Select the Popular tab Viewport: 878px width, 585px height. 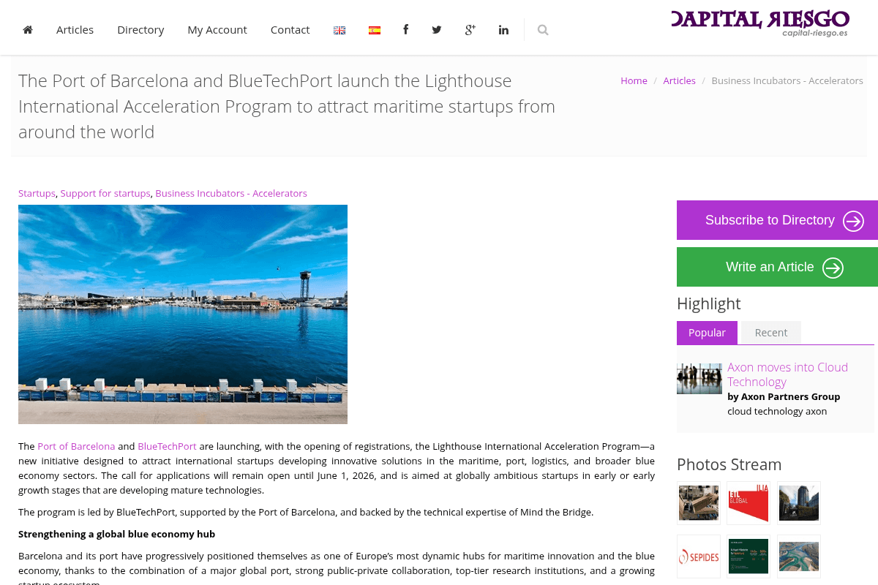pyautogui.click(x=707, y=333)
